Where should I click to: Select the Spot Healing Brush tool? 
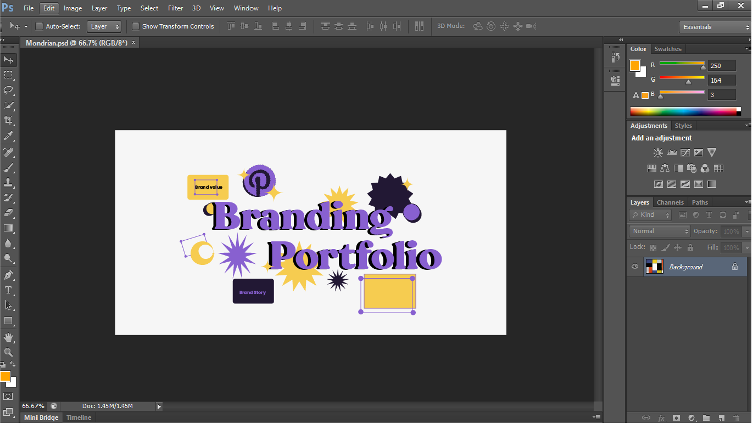(8, 152)
